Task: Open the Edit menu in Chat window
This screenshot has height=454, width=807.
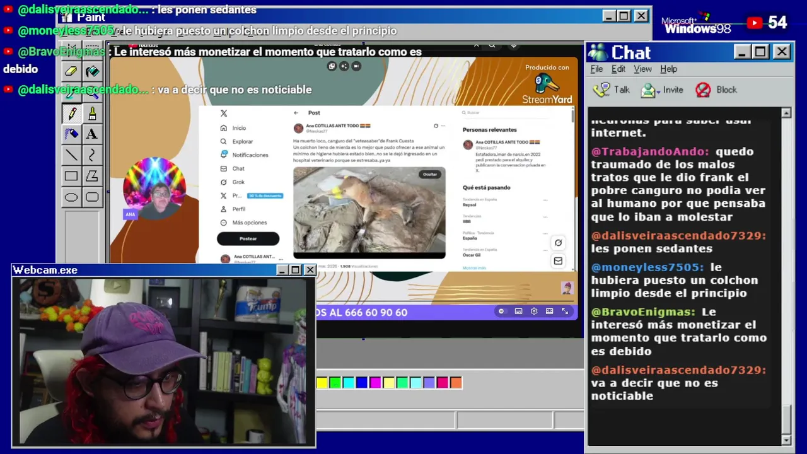Action: [618, 69]
